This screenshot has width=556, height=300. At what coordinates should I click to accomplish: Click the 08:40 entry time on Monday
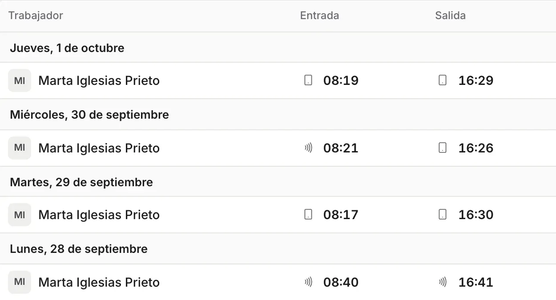tap(341, 282)
